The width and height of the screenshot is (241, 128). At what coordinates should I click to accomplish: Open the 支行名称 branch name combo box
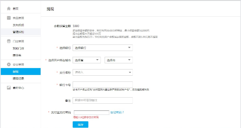pyautogui.click(x=103, y=72)
